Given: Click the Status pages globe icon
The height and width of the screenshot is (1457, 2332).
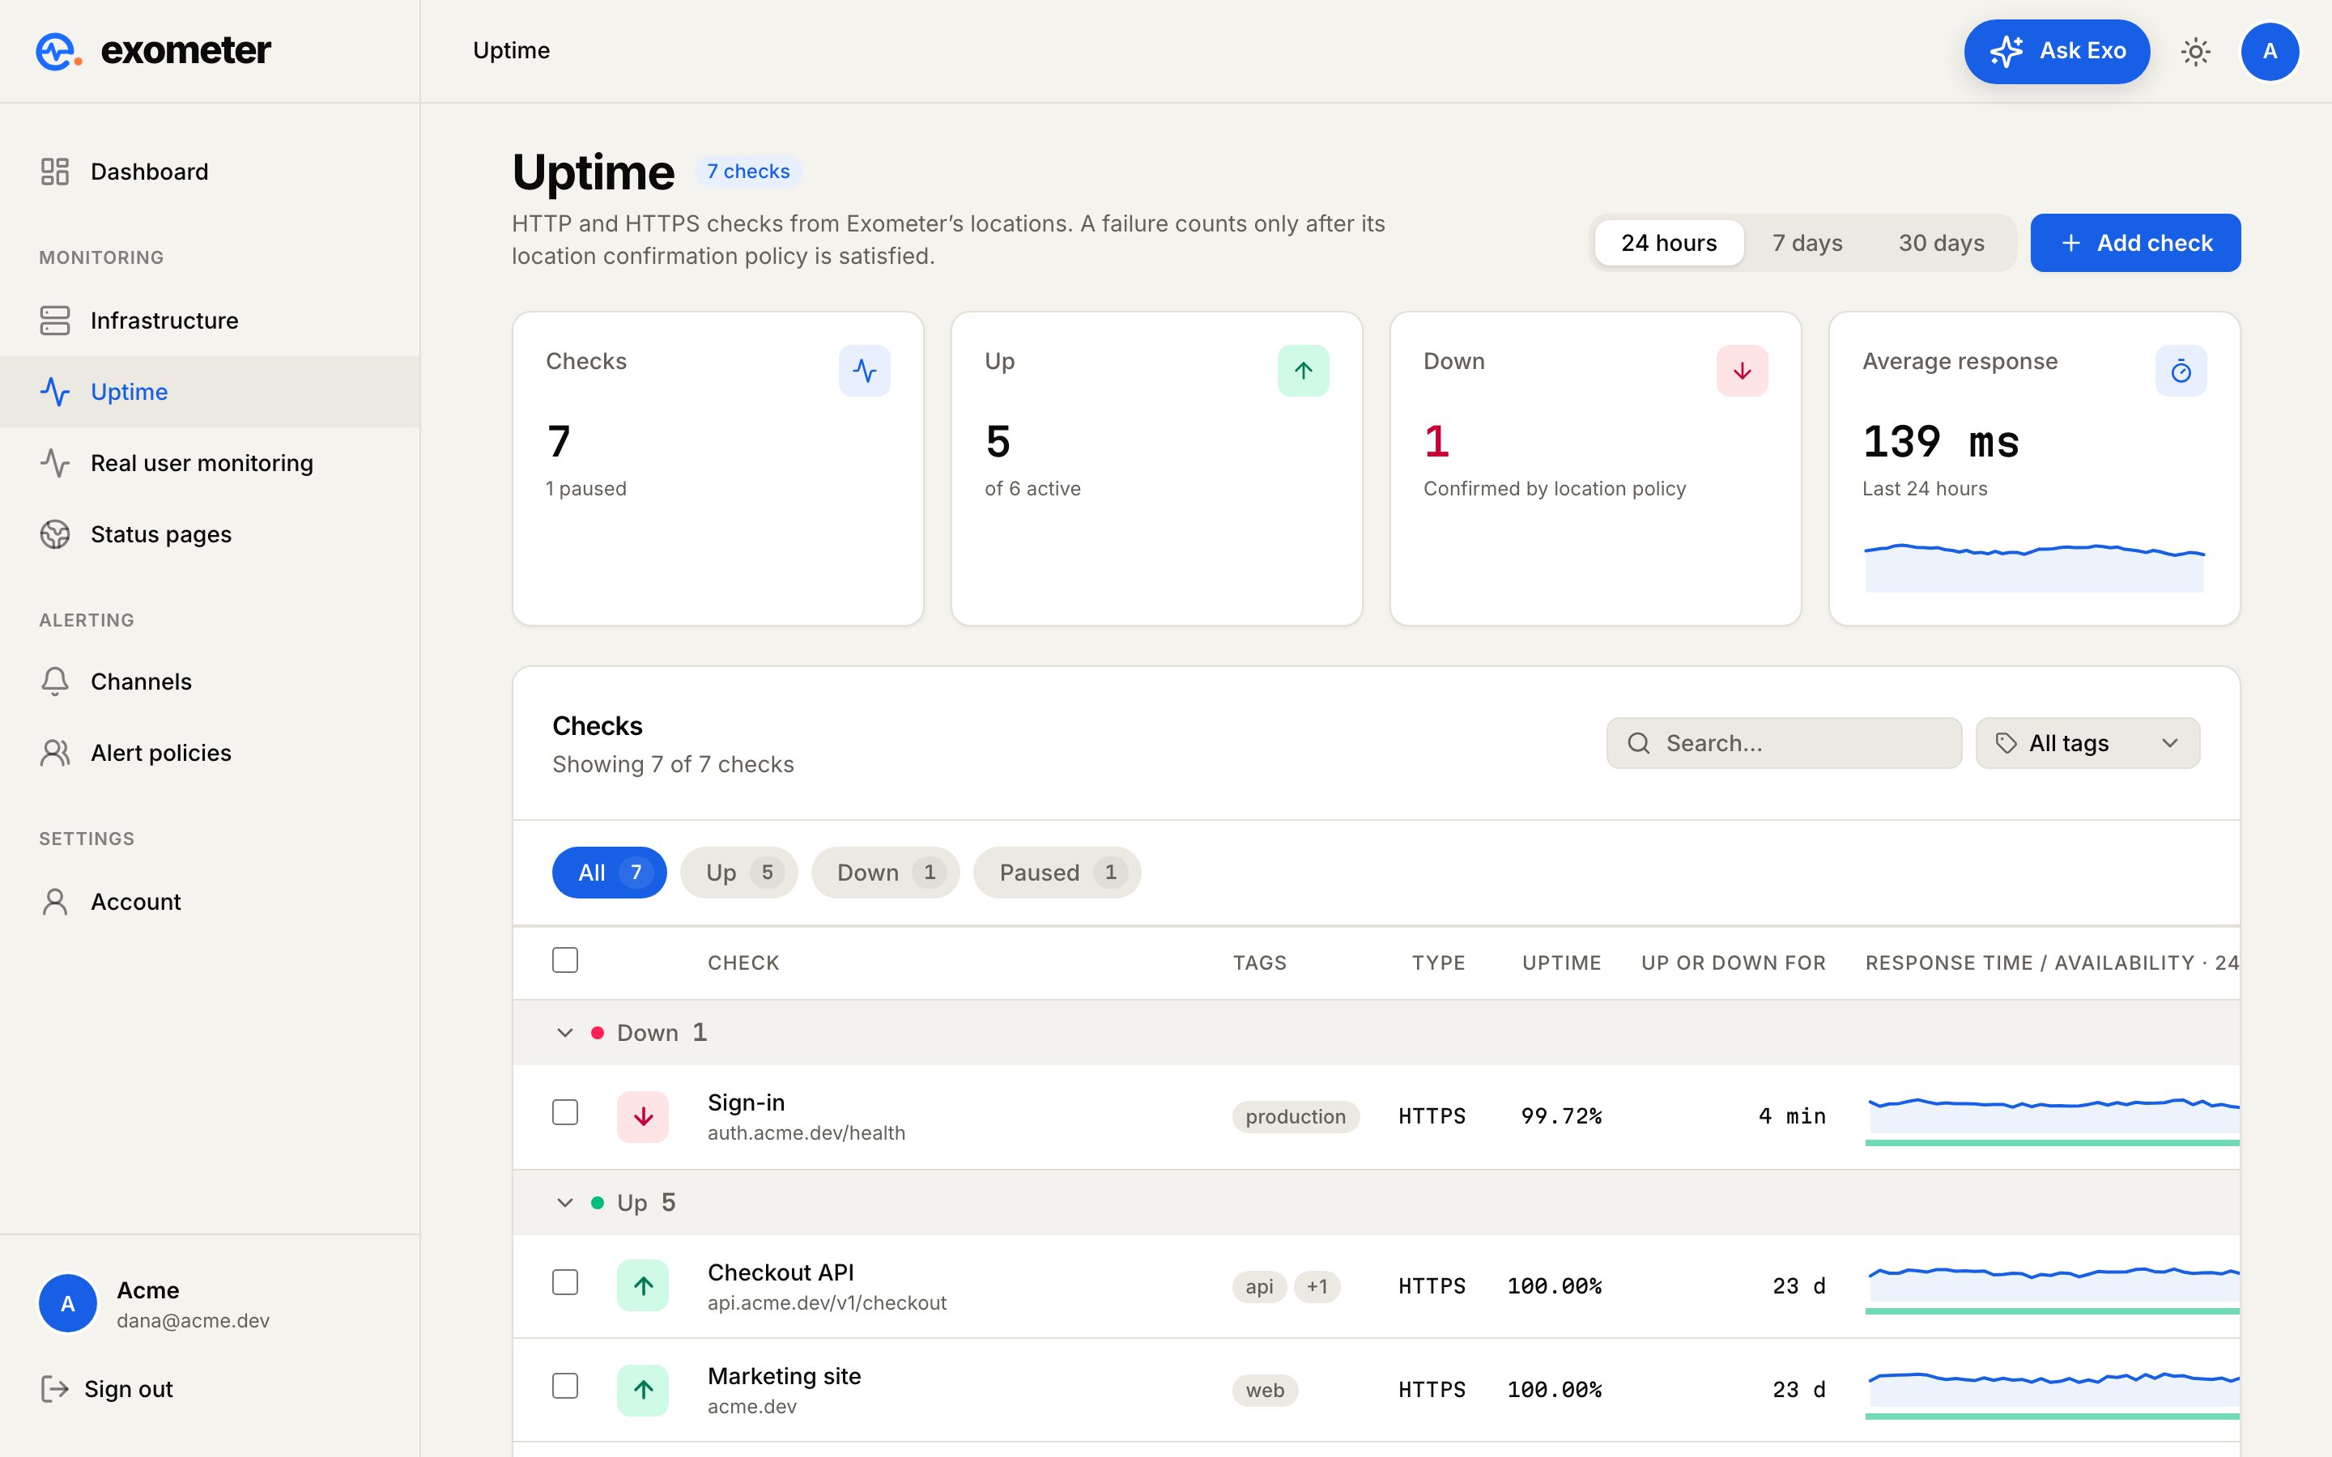Looking at the screenshot, I should coord(55,534).
